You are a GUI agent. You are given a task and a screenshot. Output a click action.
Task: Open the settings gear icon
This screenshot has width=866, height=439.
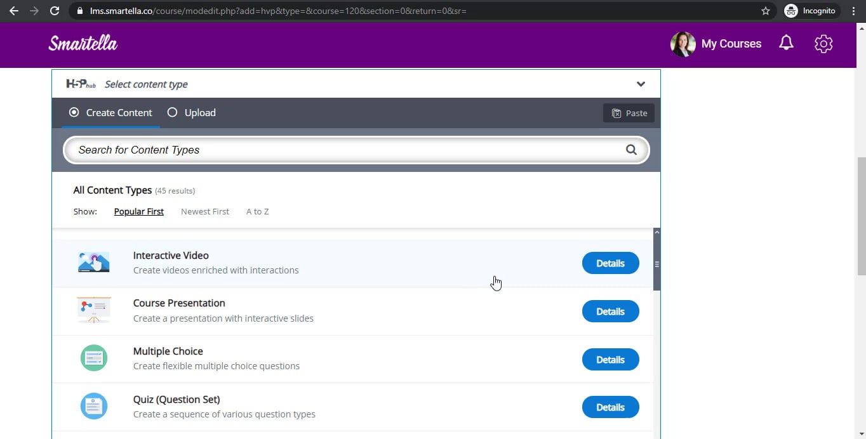(823, 43)
